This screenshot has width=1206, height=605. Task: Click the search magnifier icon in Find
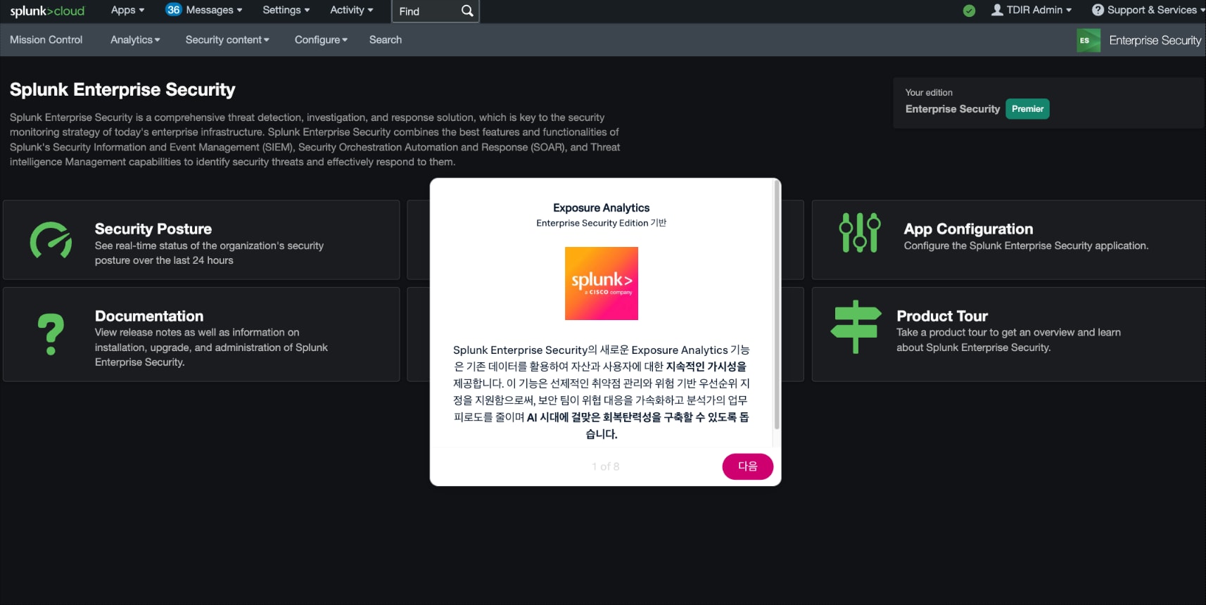pyautogui.click(x=467, y=11)
